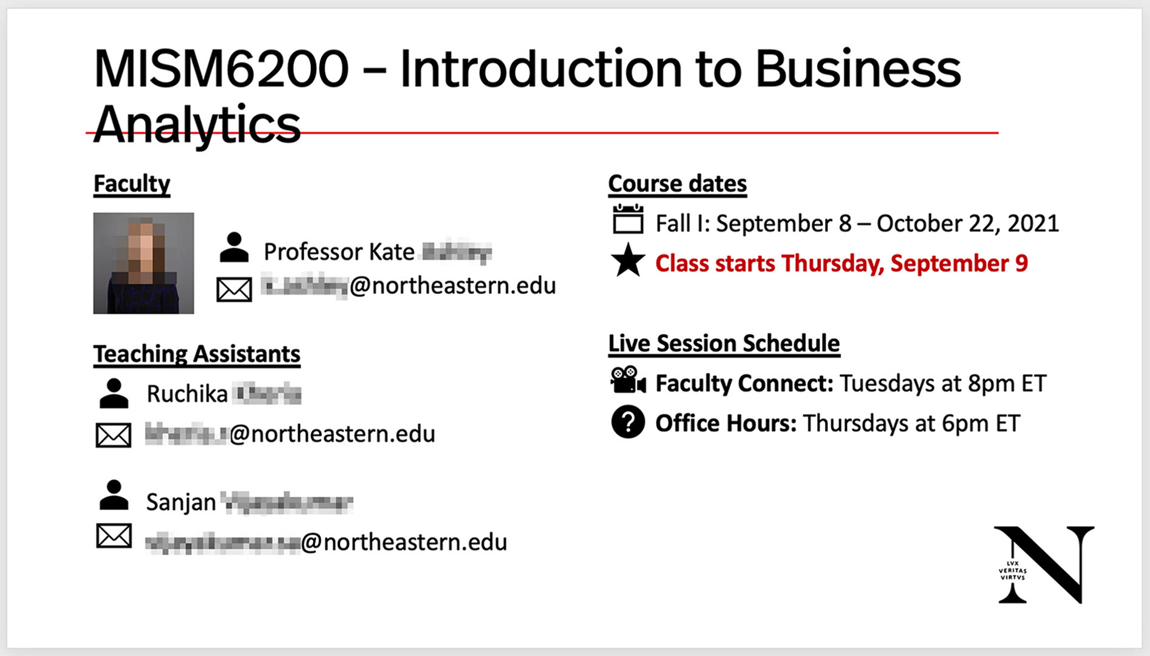Screen dimensions: 1150x656
Task: Click the black star icon
Action: click(x=628, y=261)
